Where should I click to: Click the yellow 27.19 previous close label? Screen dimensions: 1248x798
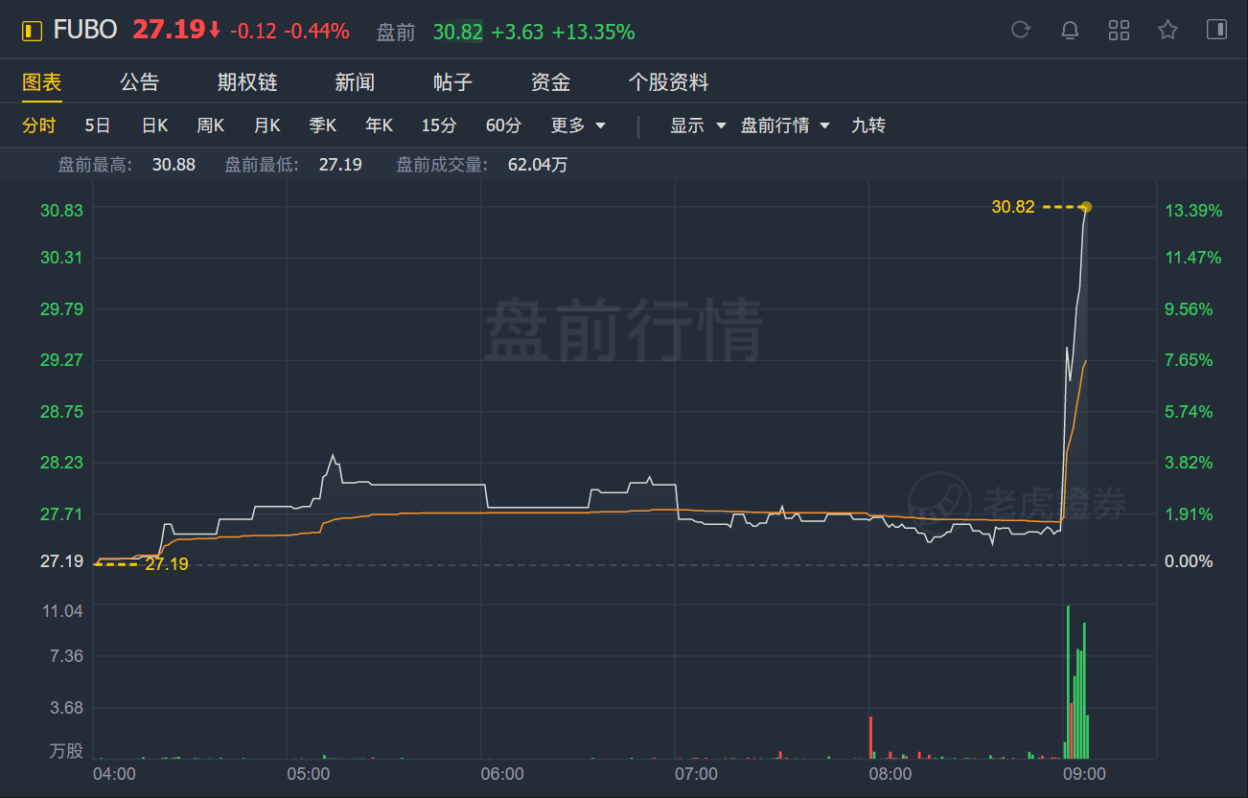pos(167,564)
